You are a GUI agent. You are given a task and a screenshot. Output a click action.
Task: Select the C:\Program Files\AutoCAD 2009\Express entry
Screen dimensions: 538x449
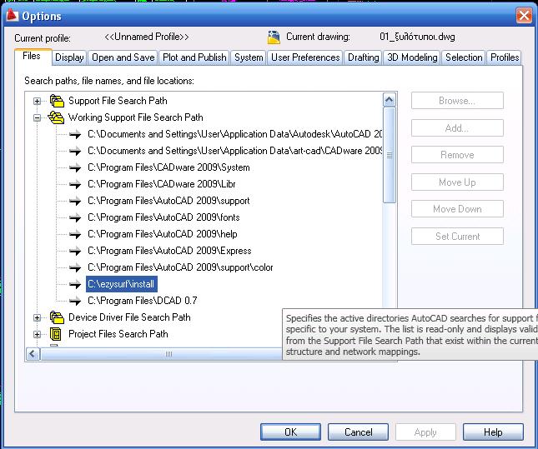[169, 251]
